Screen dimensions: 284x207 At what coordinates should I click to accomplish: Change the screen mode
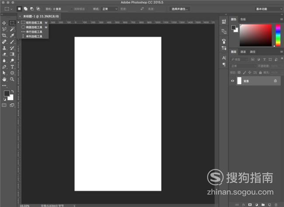click(12, 105)
